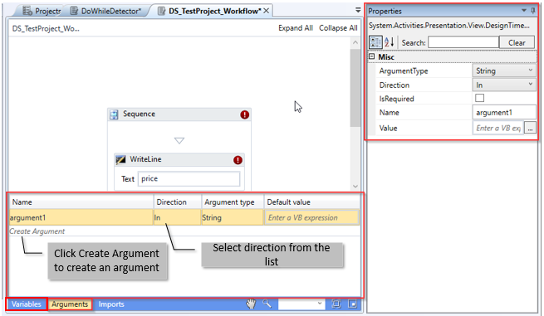Click the Sequence error indicator icon

click(244, 114)
